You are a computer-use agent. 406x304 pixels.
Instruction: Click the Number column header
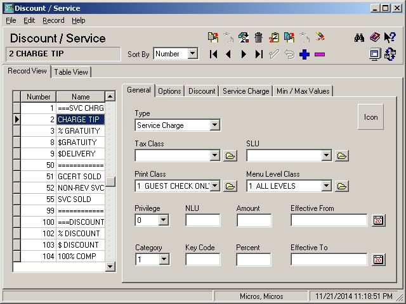38,97
